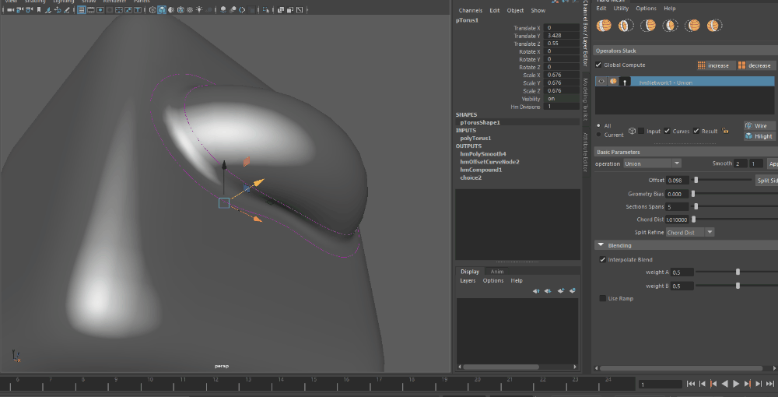Viewport: 778px width, 397px height.
Task: Click the sixth Hard Mesh boolean operator icon
Action: click(x=714, y=26)
